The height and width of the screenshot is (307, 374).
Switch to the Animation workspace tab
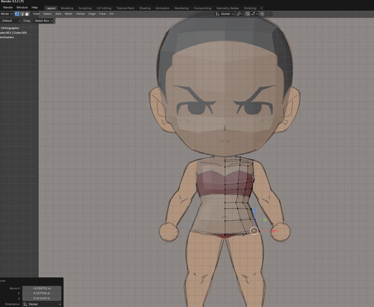click(x=162, y=8)
